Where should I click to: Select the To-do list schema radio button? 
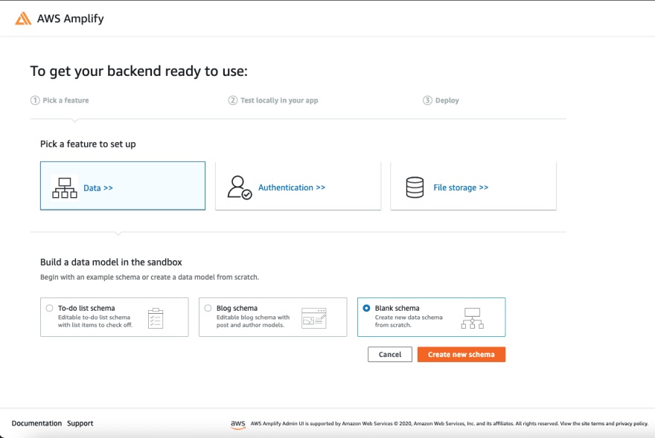tap(50, 308)
